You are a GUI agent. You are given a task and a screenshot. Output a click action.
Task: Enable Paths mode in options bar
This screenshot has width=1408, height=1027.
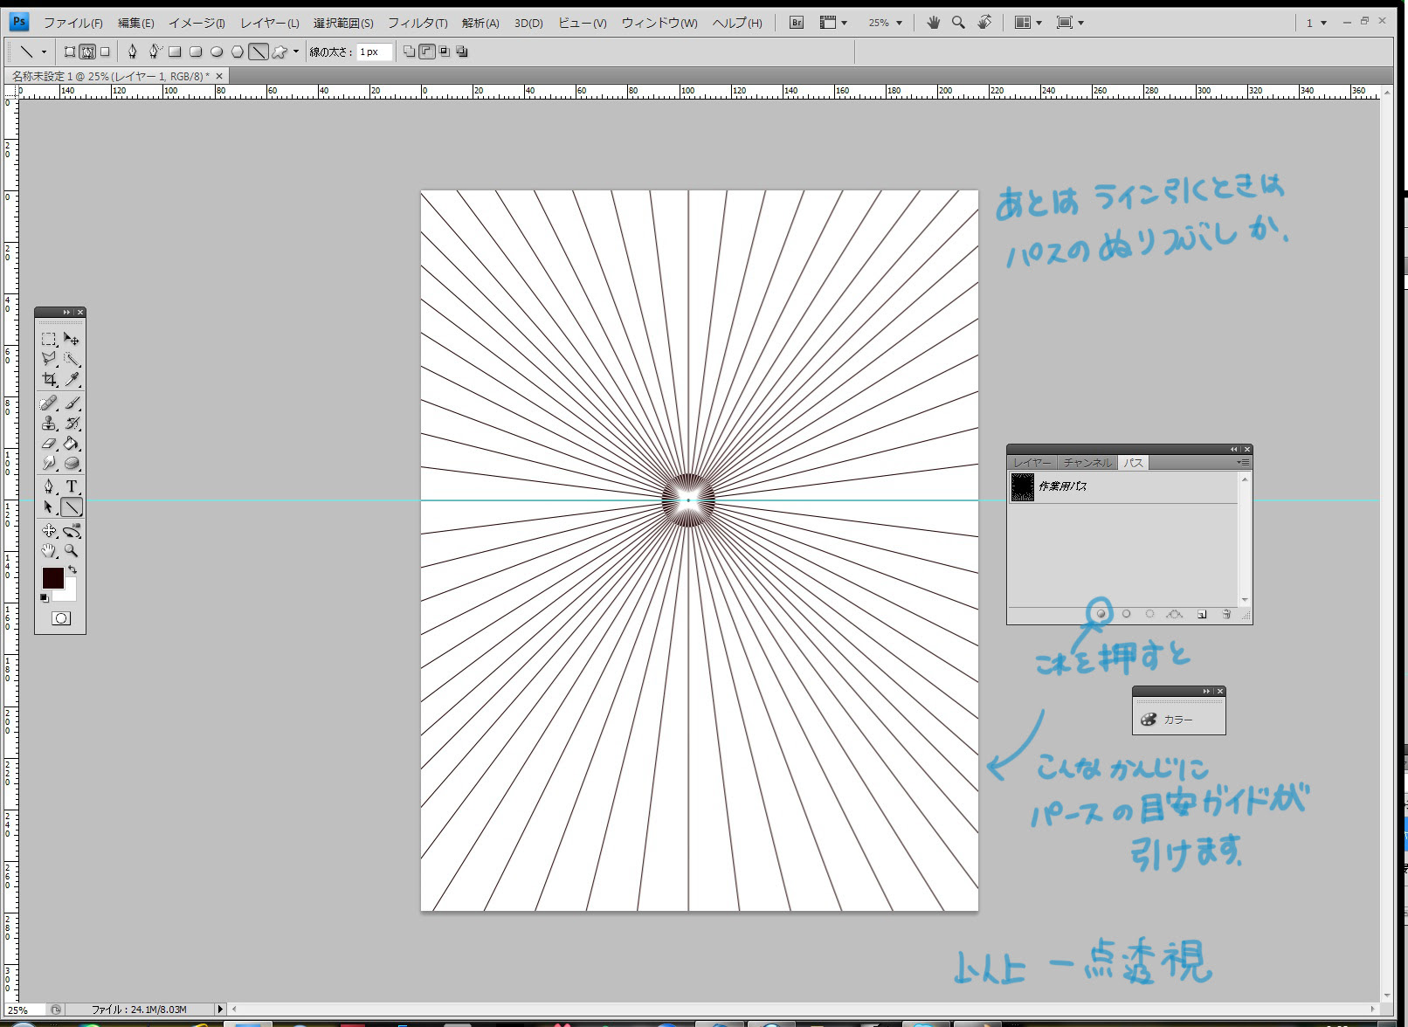pos(87,52)
